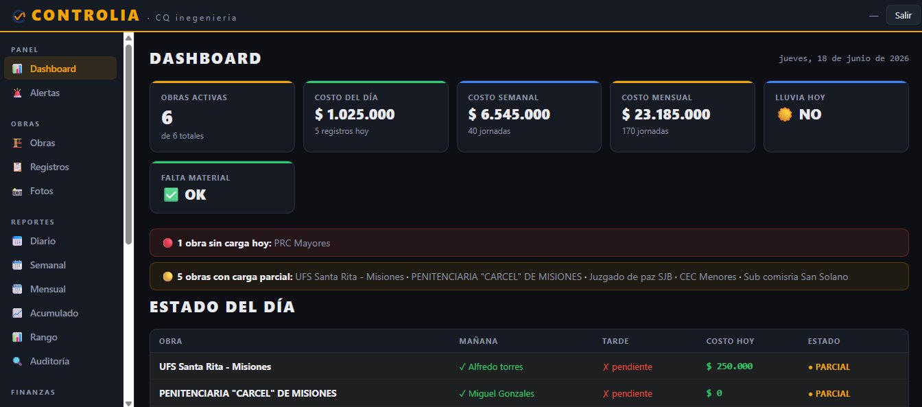Open the Registros page
Image resolution: width=922 pixels, height=407 pixels.
coord(60,167)
